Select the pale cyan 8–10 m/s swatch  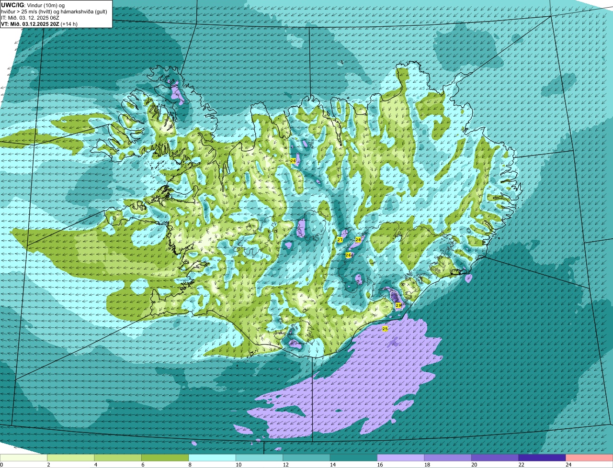tap(212, 458)
